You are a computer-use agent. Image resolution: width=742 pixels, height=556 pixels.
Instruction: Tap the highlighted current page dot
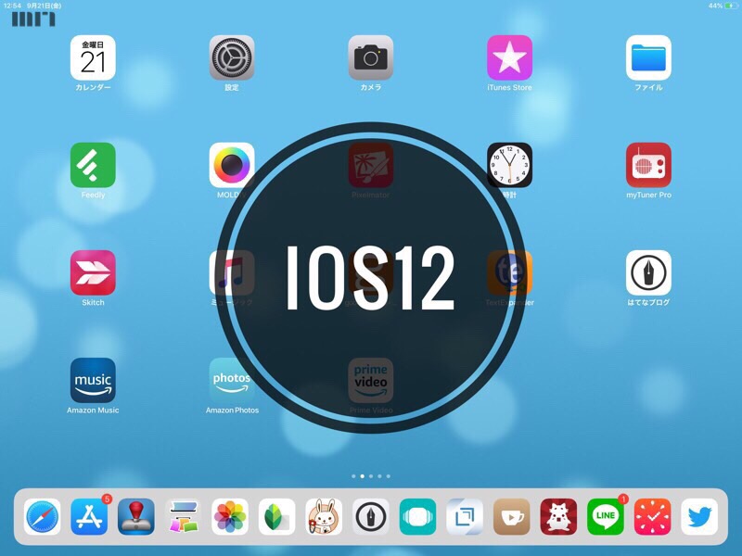tap(362, 476)
